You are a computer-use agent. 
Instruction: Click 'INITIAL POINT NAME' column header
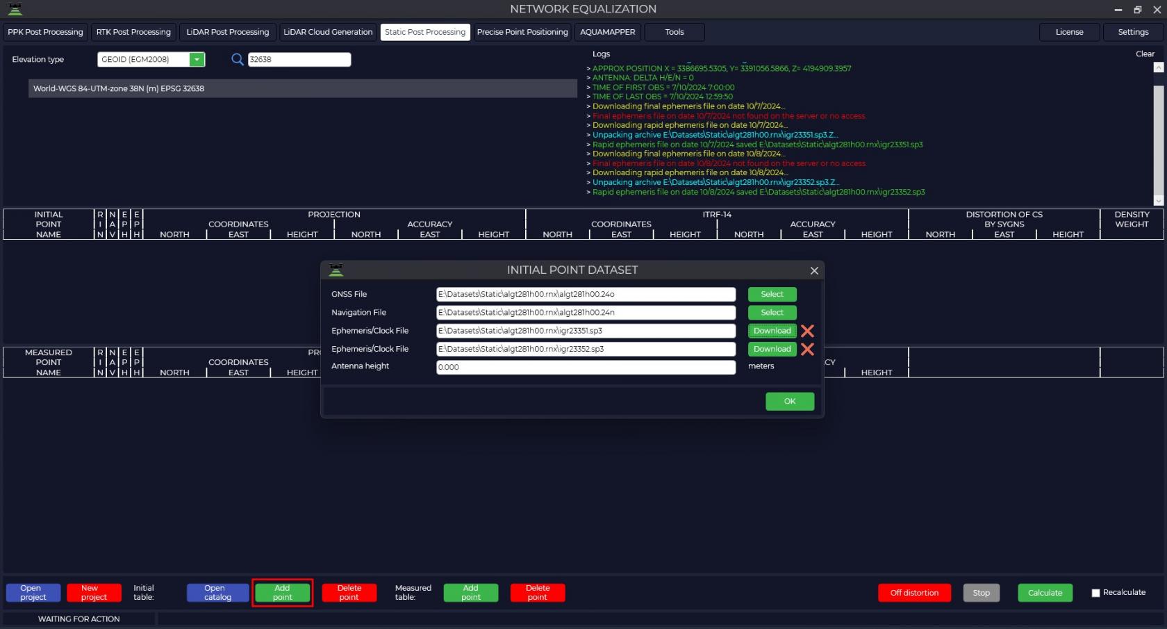[49, 224]
